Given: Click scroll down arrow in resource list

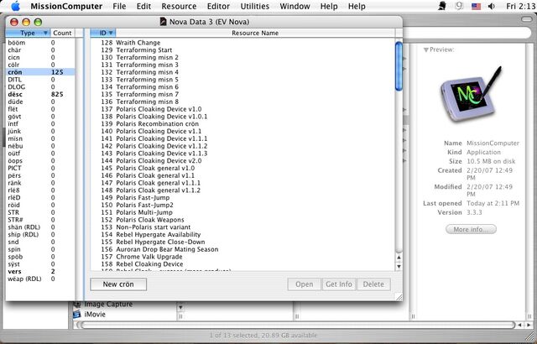Looking at the screenshot, I should coord(399,266).
